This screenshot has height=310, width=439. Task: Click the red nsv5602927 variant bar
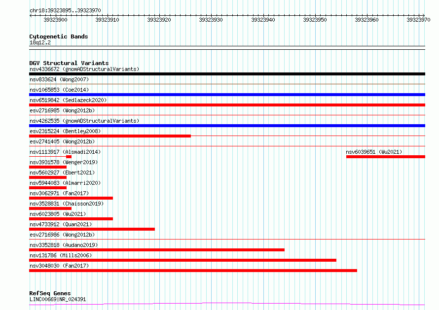coord(48,177)
